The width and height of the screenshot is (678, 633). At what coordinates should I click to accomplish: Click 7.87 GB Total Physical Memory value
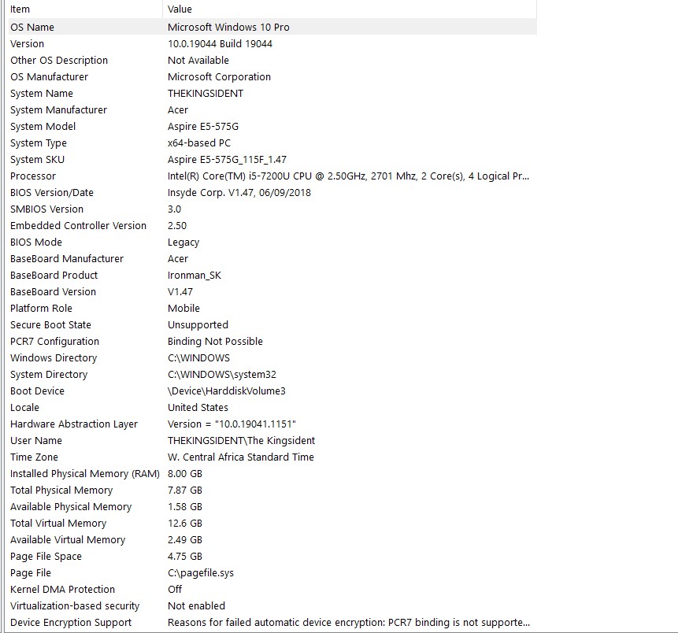[x=185, y=490]
